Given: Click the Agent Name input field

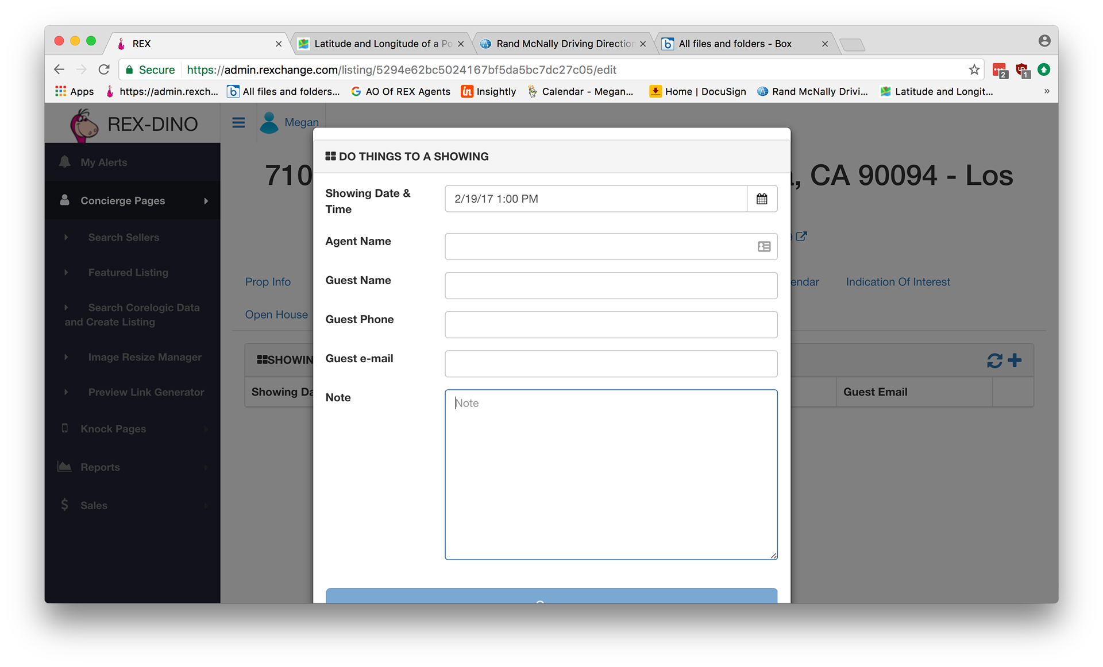Looking at the screenshot, I should 611,246.
